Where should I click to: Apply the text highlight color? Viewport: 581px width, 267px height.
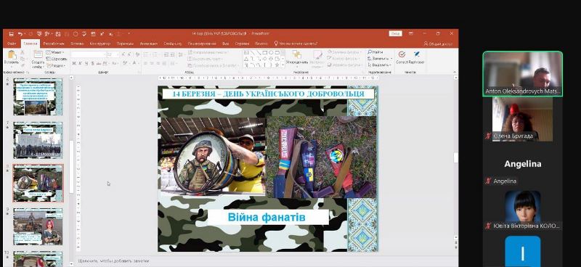tap(125, 63)
